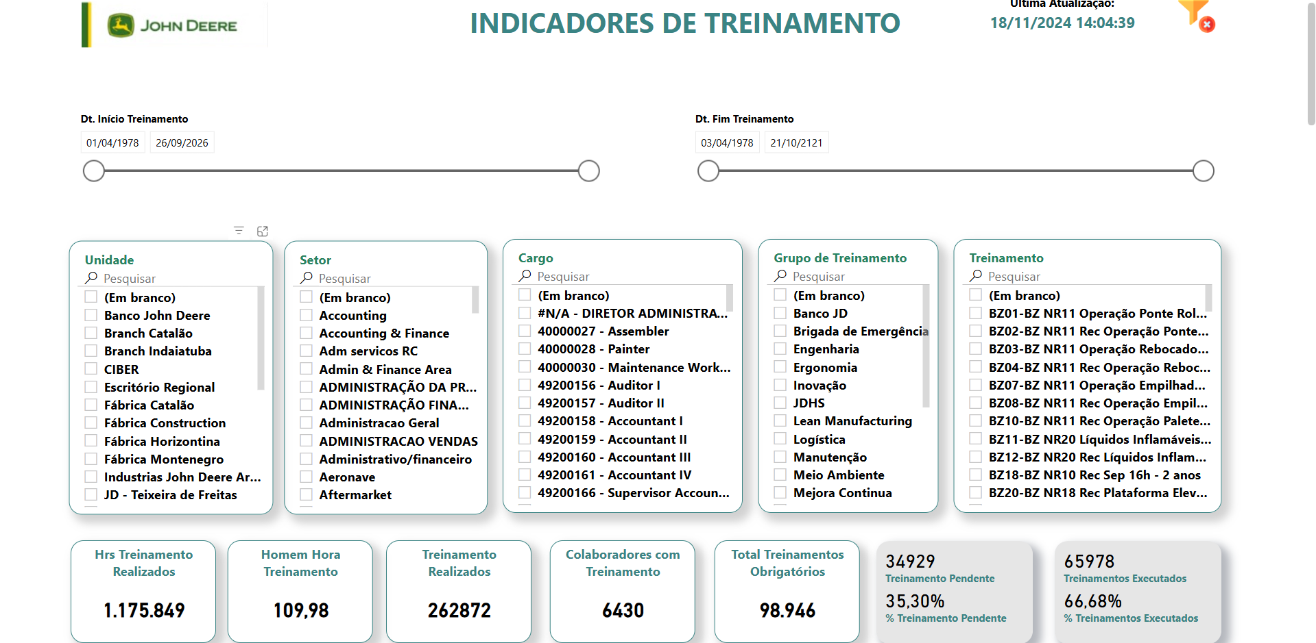The image size is (1316, 643).
Task: Tick the Aeronave sector checkbox
Action: click(306, 477)
